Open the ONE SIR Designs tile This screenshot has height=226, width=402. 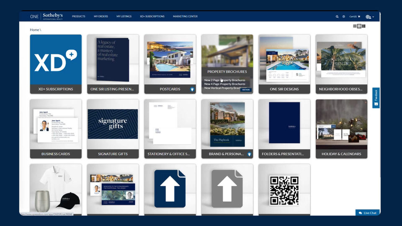click(284, 64)
